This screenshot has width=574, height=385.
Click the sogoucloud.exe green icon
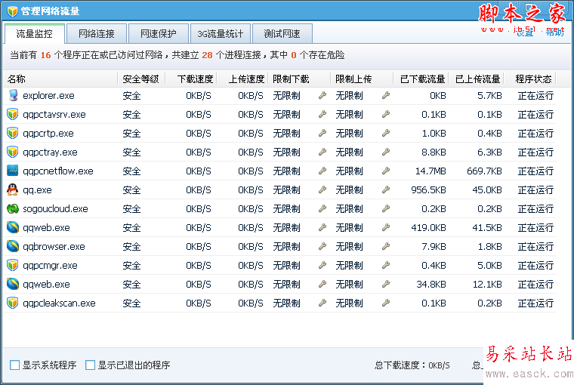point(12,208)
